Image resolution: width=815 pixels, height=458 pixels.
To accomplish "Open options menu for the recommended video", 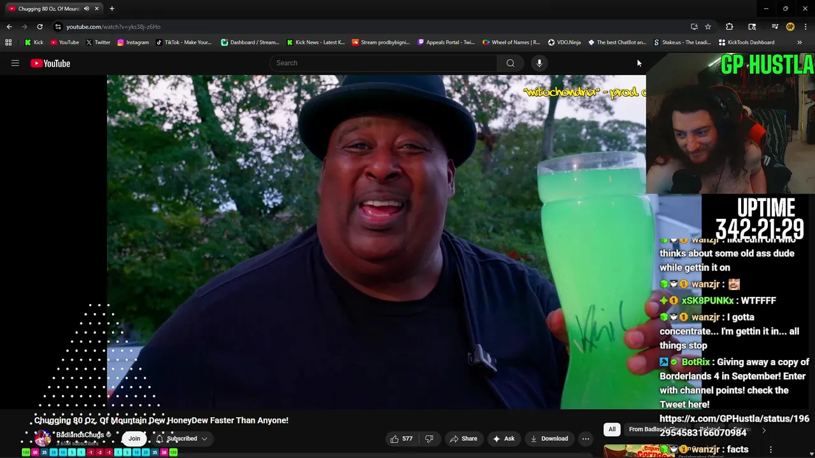I will pos(770,449).
